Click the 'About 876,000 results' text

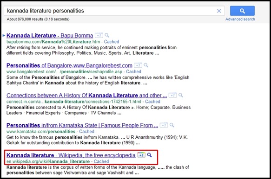click(38, 19)
